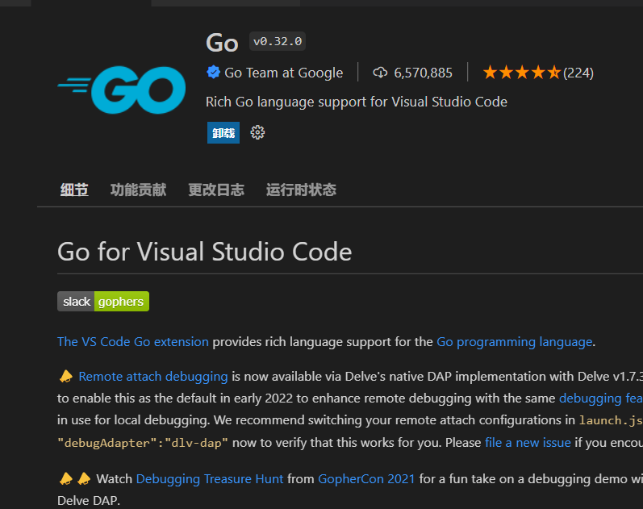Screen dimensions: 643x509
Task: Click the verified publisher checkmark badge
Action: point(213,73)
